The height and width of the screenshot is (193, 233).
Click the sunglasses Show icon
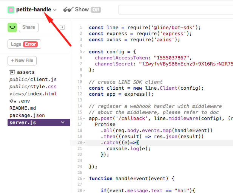coord(68,9)
